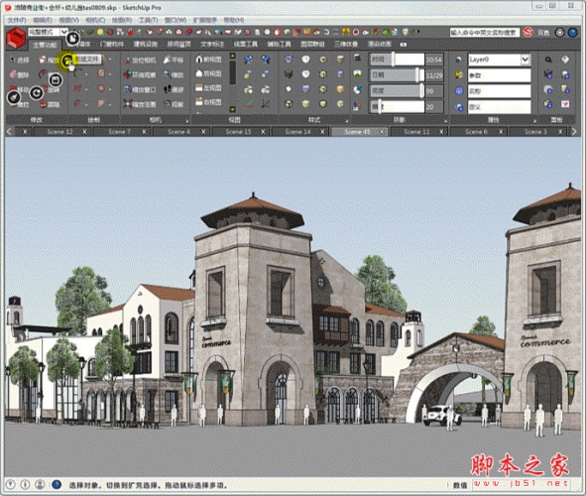Select the 环绕观察 orbit tool
Viewport: 586px width, 496px height.
(x=140, y=74)
